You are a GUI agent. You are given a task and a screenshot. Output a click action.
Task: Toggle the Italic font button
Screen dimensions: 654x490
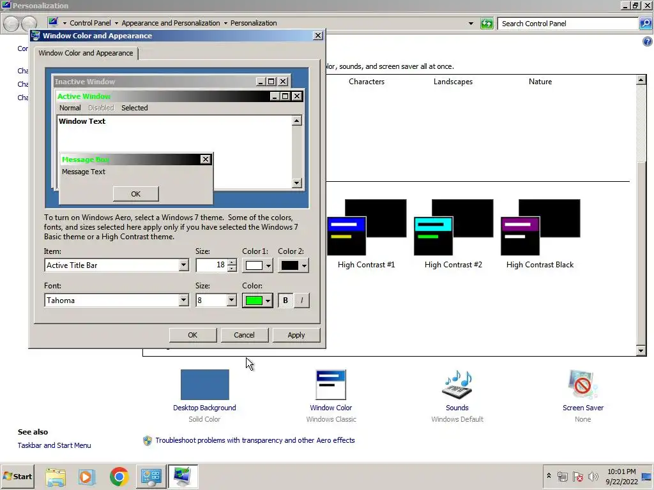[x=302, y=301]
